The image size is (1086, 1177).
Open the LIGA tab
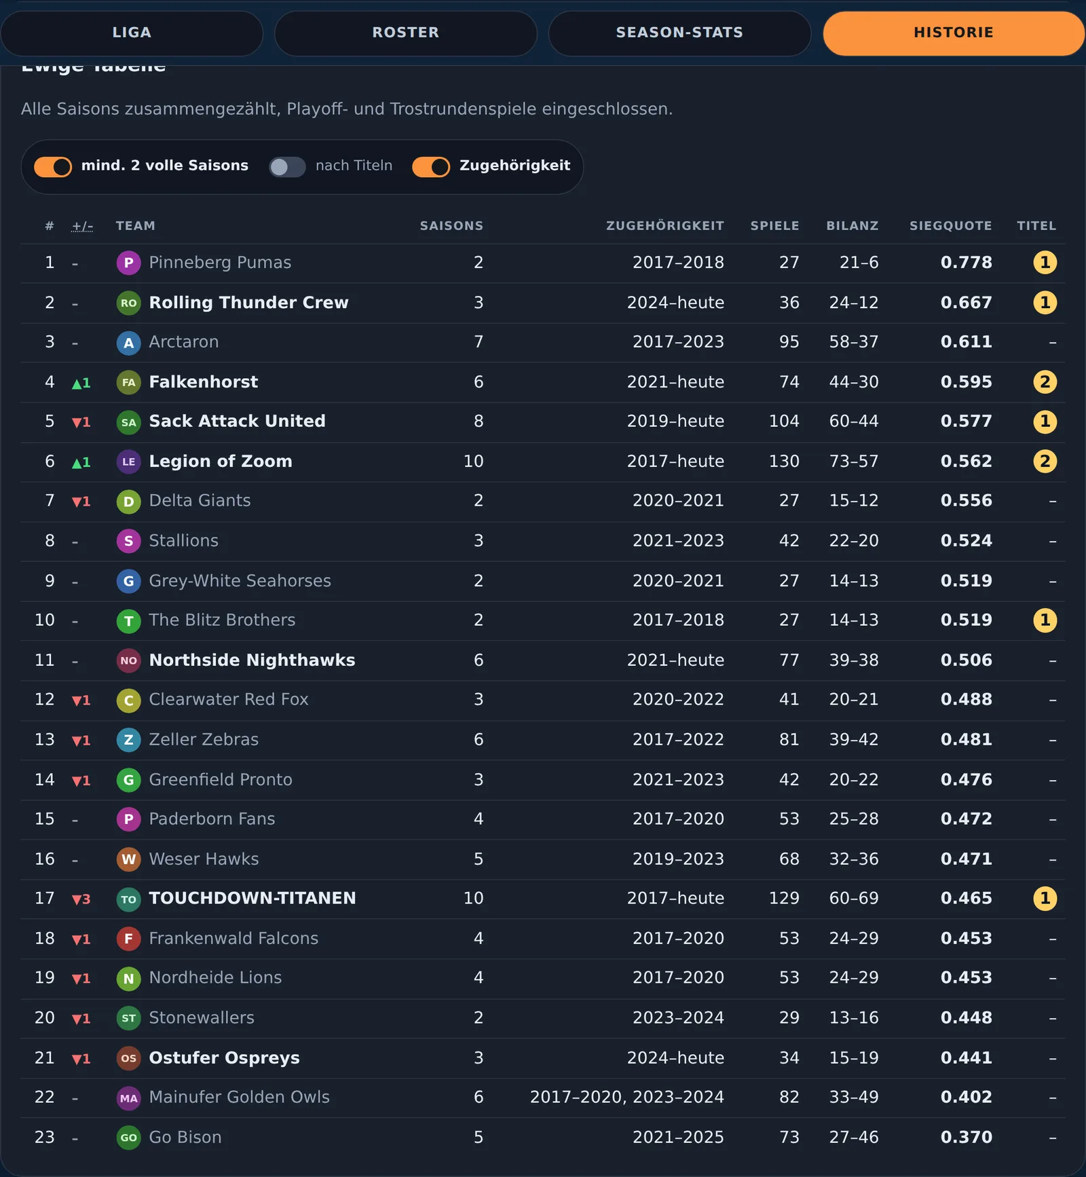(x=132, y=33)
